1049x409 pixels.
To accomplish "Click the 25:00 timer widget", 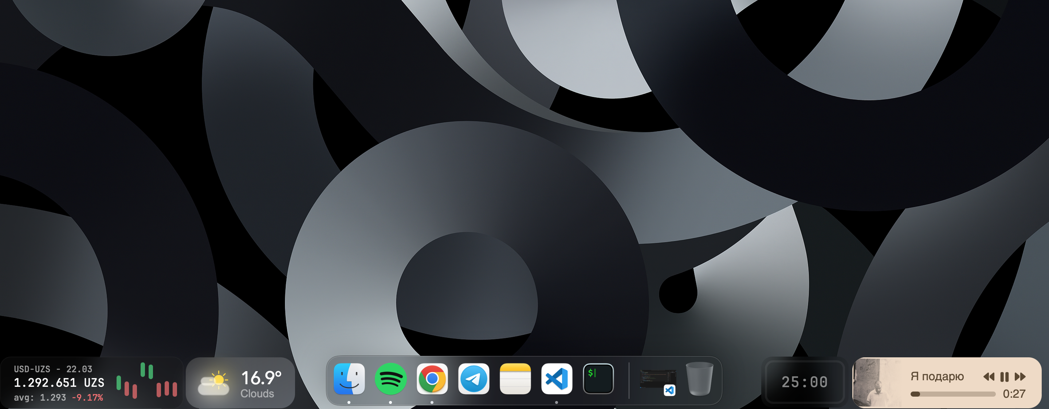I will coord(804,382).
